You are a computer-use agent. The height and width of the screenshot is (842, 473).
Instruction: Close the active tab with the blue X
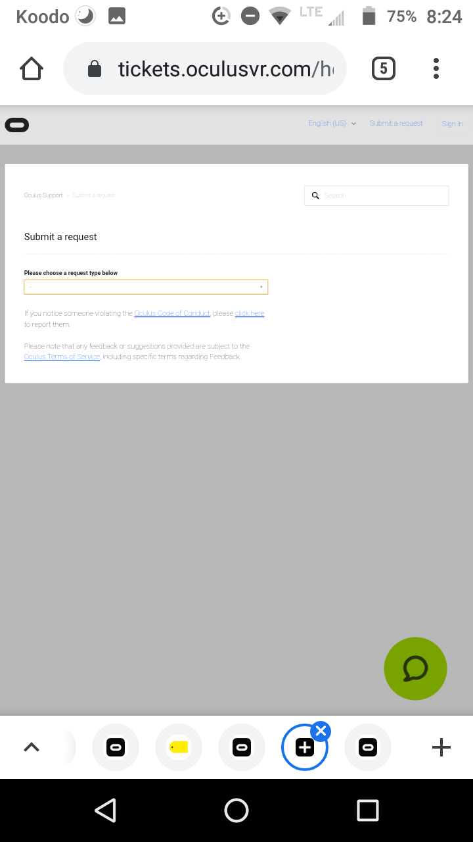(321, 731)
